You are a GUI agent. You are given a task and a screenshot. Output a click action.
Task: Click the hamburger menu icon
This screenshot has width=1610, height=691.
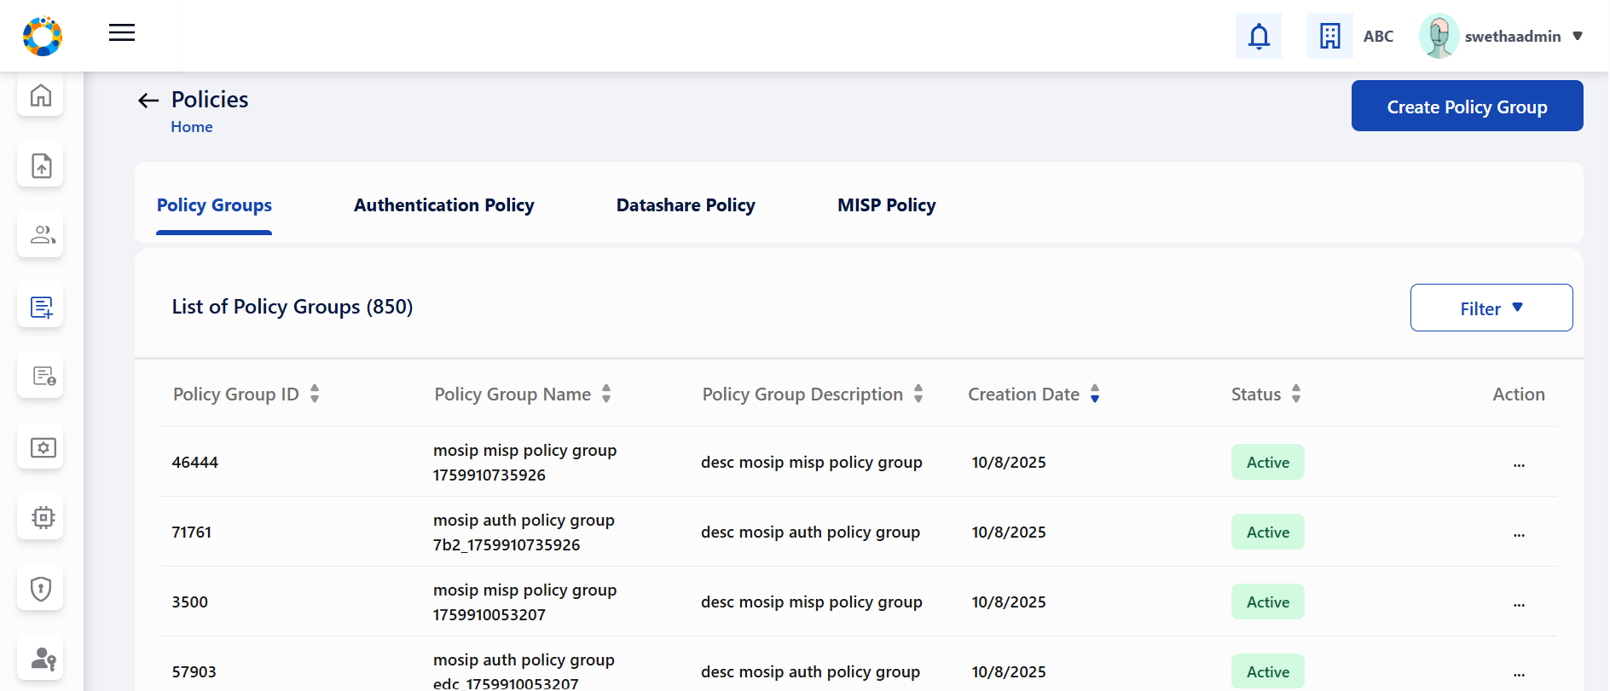click(122, 33)
